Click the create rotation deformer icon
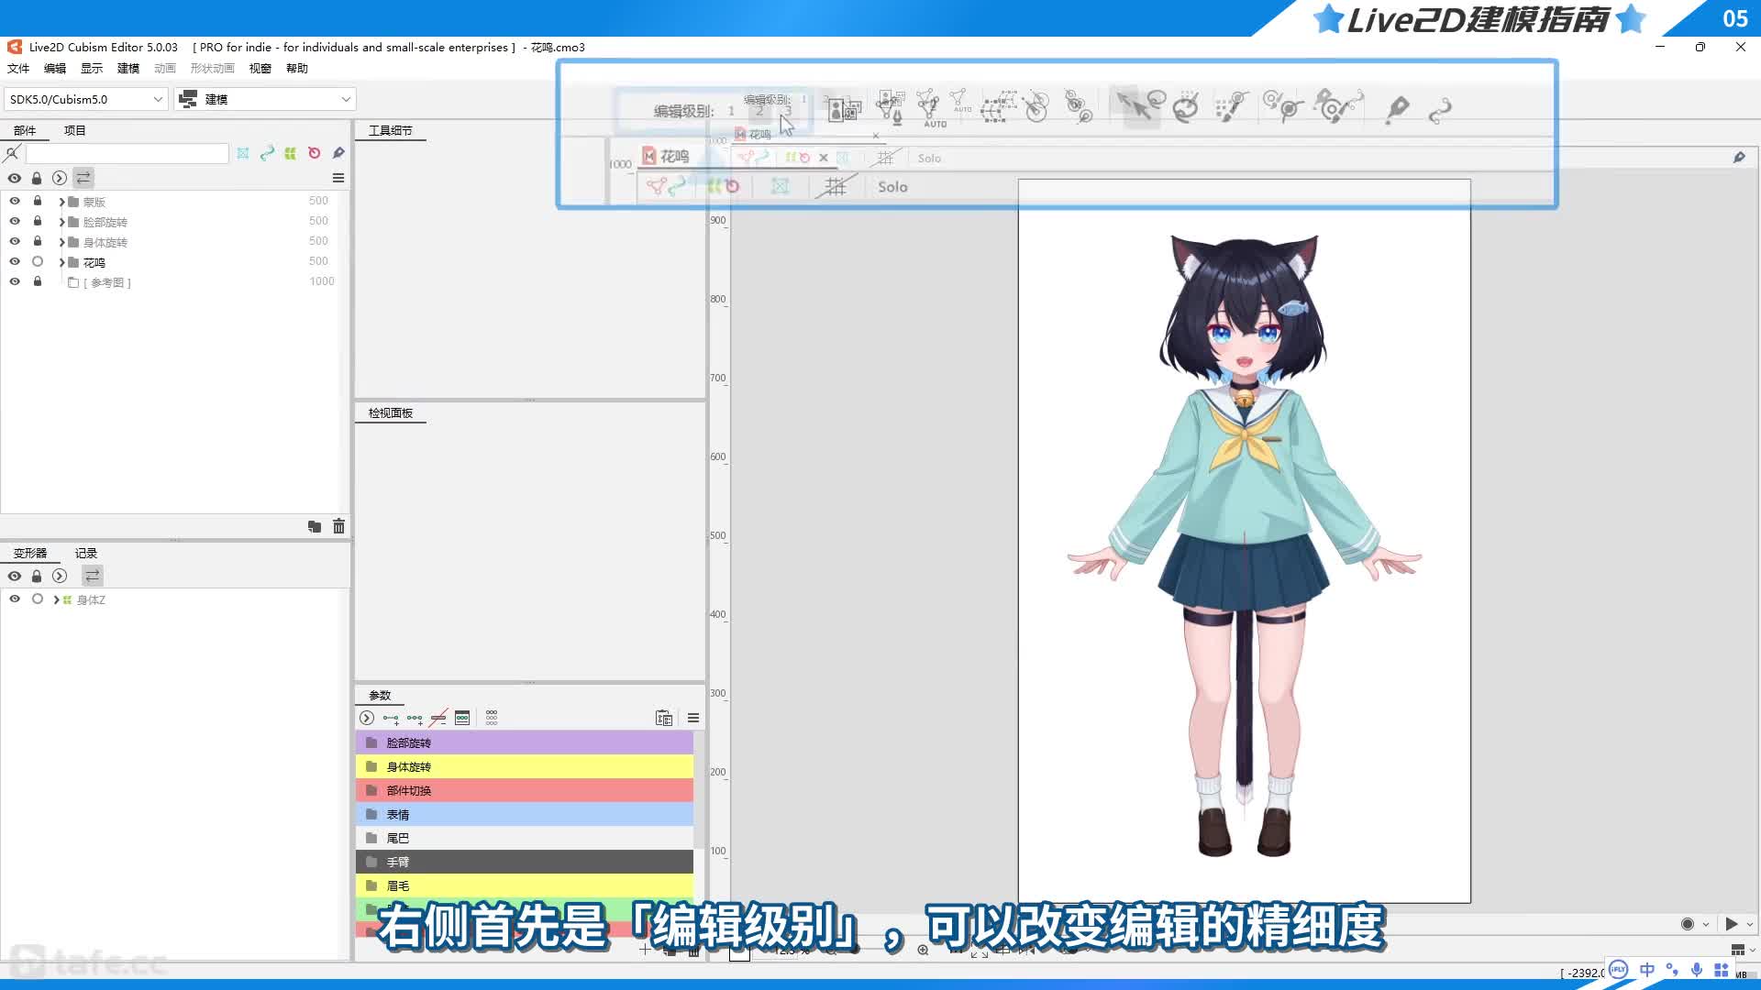 pyautogui.click(x=1036, y=107)
